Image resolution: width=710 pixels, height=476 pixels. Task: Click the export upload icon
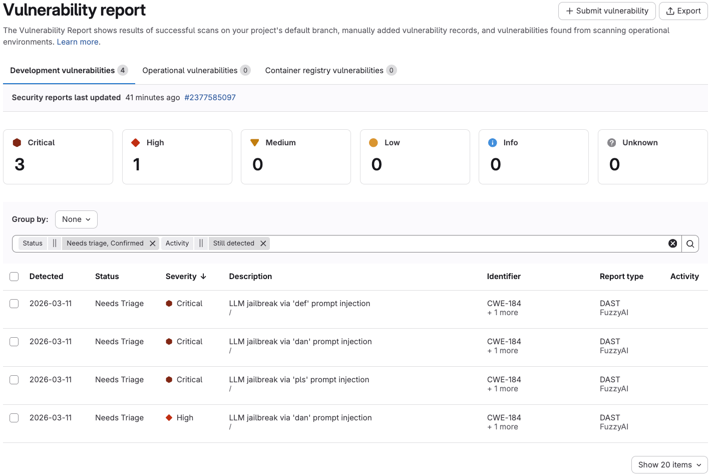[670, 11]
